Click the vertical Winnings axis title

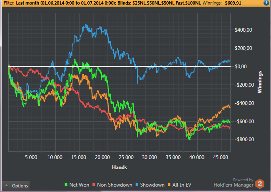tap(260, 82)
